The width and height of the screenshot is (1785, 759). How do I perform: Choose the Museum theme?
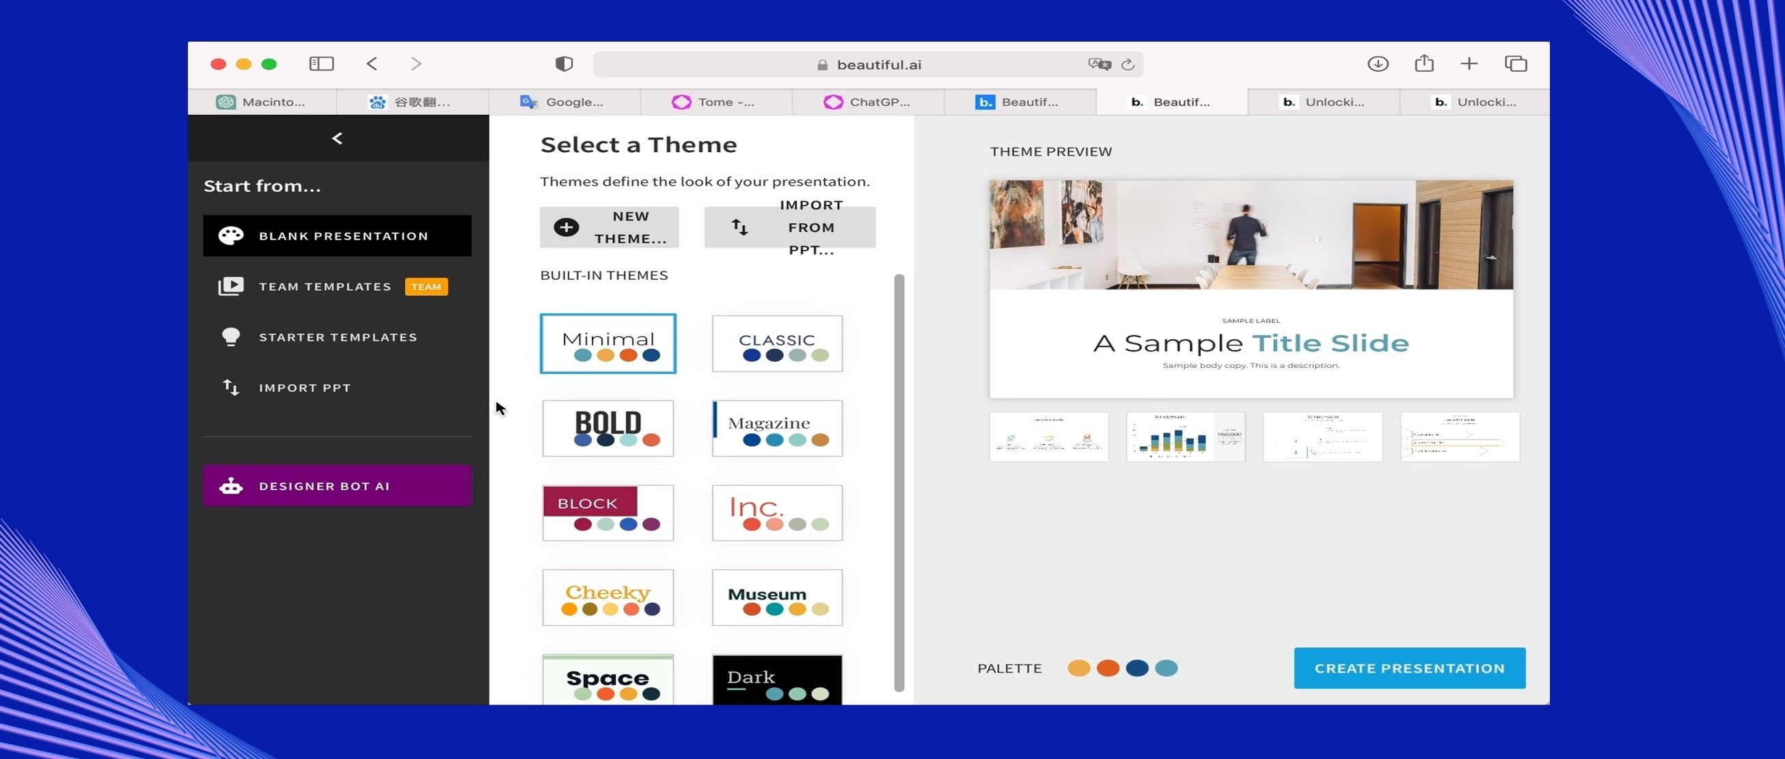pyautogui.click(x=777, y=598)
